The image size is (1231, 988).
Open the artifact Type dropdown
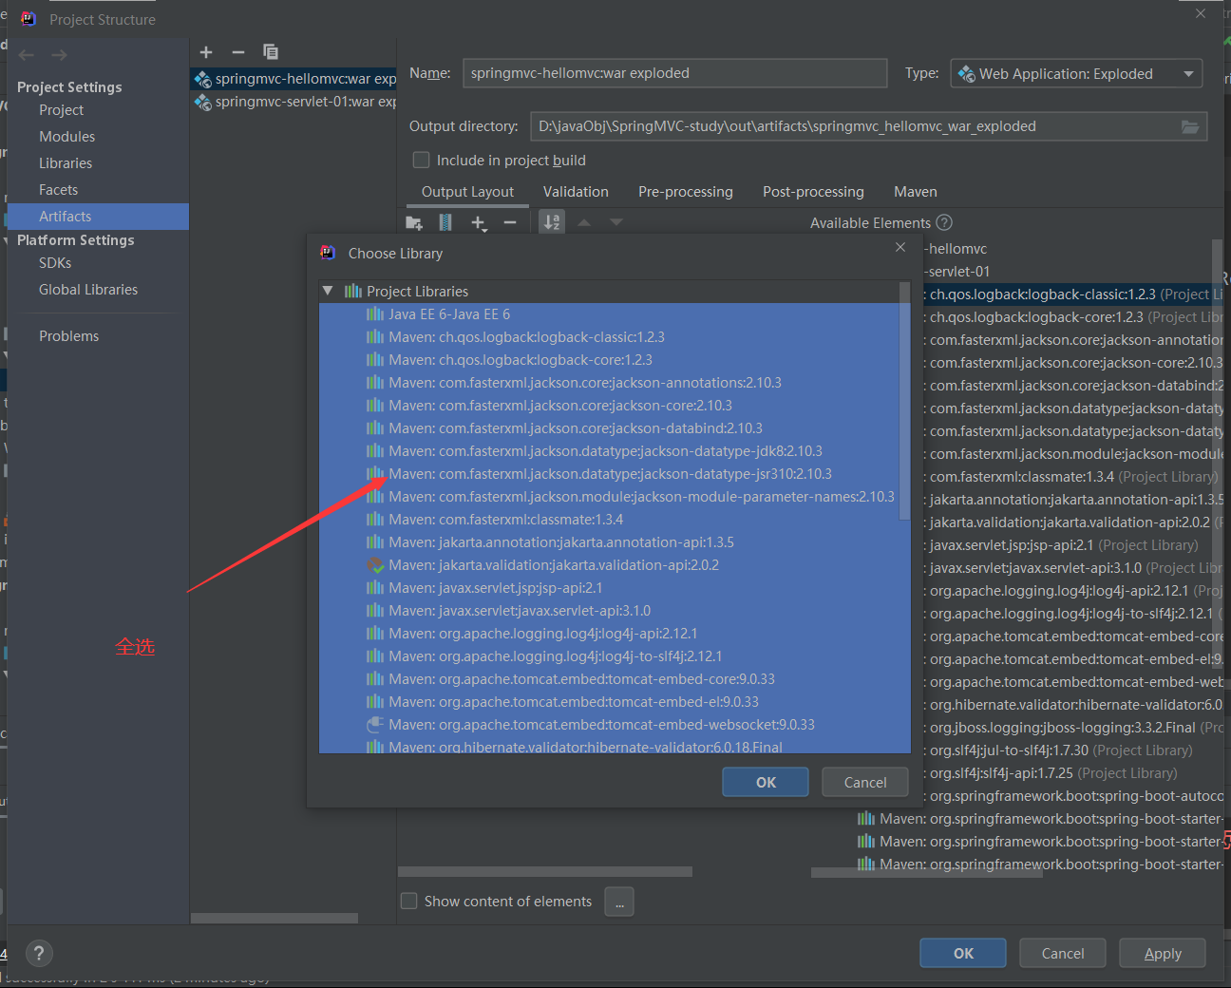[x=1076, y=73]
